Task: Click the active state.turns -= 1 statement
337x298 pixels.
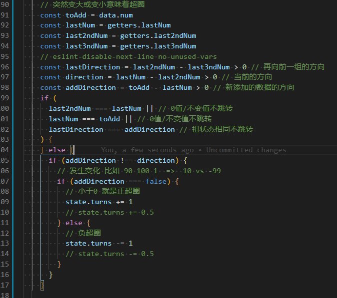Action: [99, 244]
